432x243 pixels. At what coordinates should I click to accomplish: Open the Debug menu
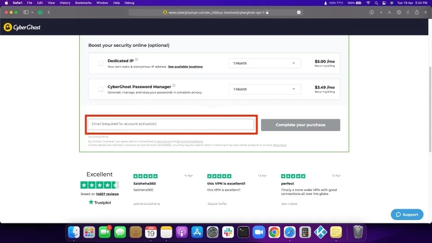[x=129, y=3]
